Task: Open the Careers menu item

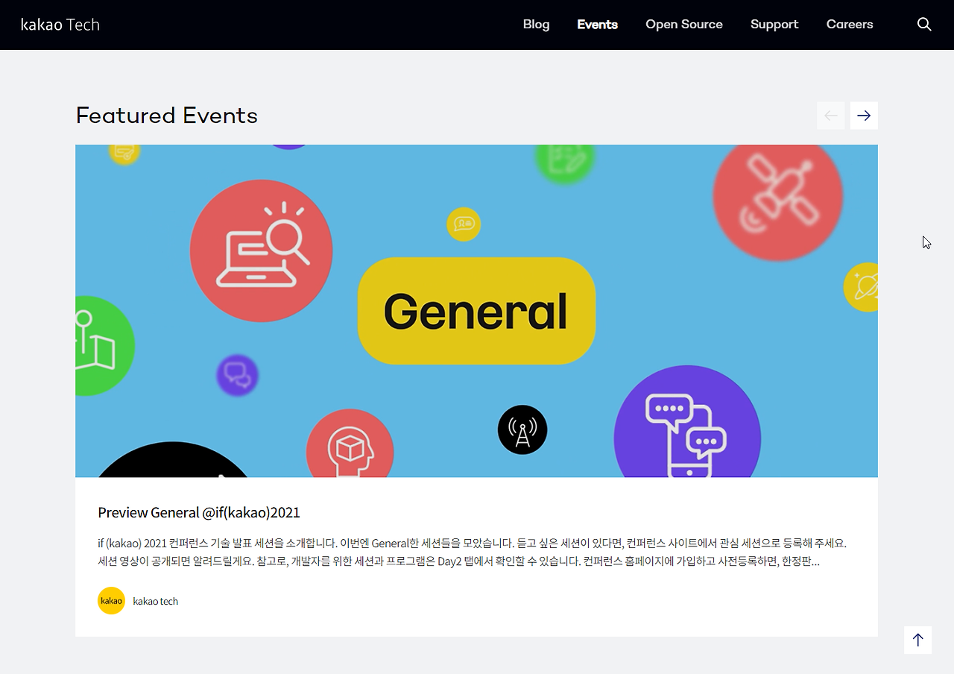Action: (x=850, y=25)
